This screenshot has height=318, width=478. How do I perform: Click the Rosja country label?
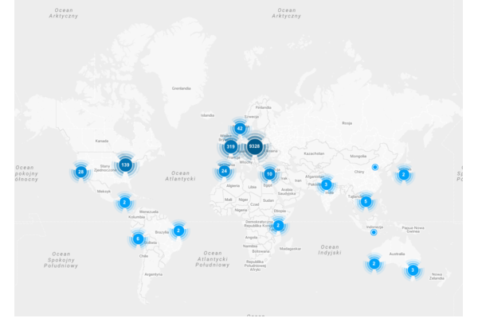(x=347, y=123)
